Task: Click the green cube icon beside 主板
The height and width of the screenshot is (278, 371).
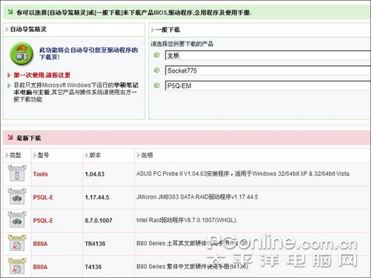Action: coord(157,55)
